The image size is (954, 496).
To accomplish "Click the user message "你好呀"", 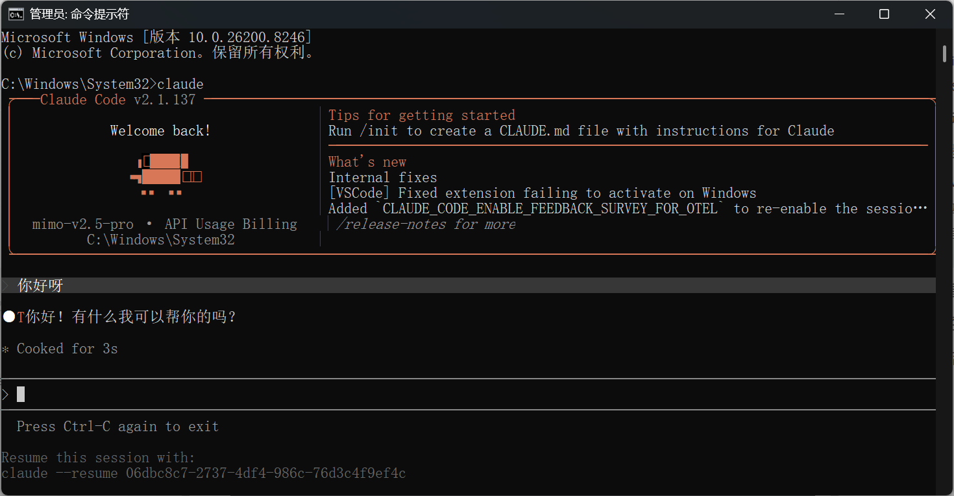I will [x=40, y=285].
